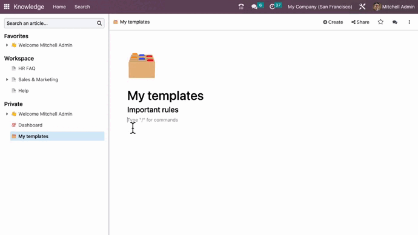Click the Create button

[x=333, y=22]
